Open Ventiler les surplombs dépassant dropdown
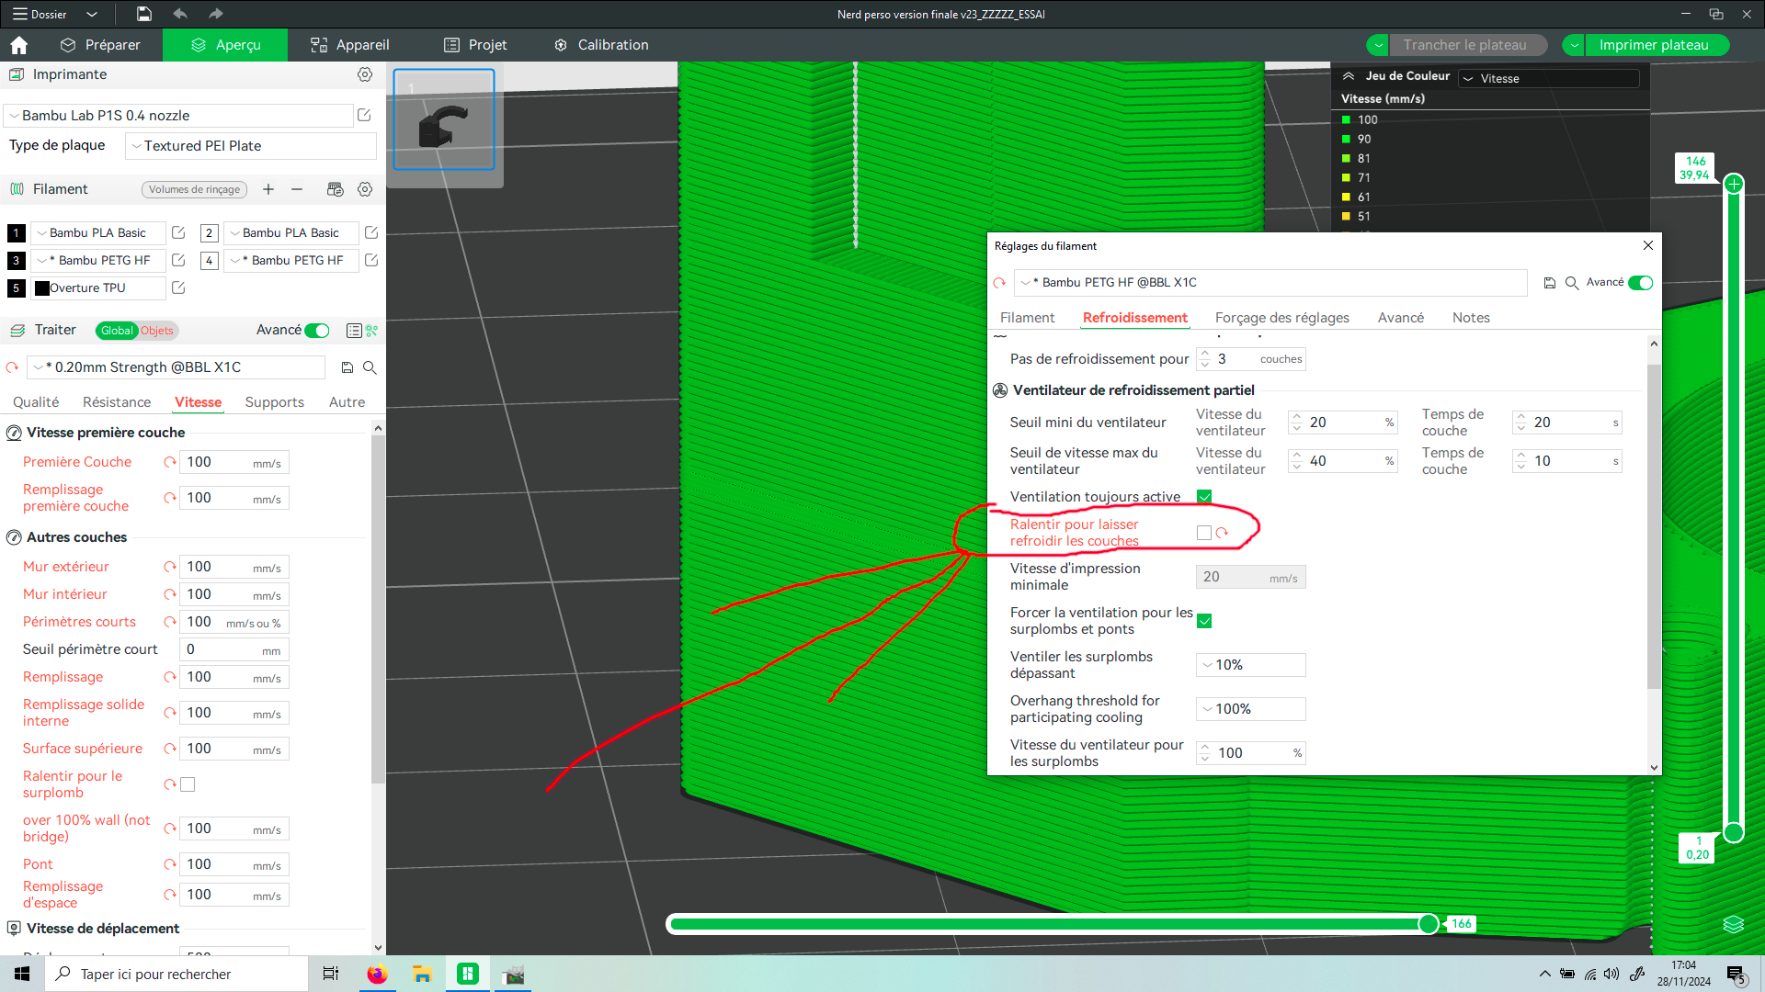This screenshot has height=992, width=1765. point(1250,665)
